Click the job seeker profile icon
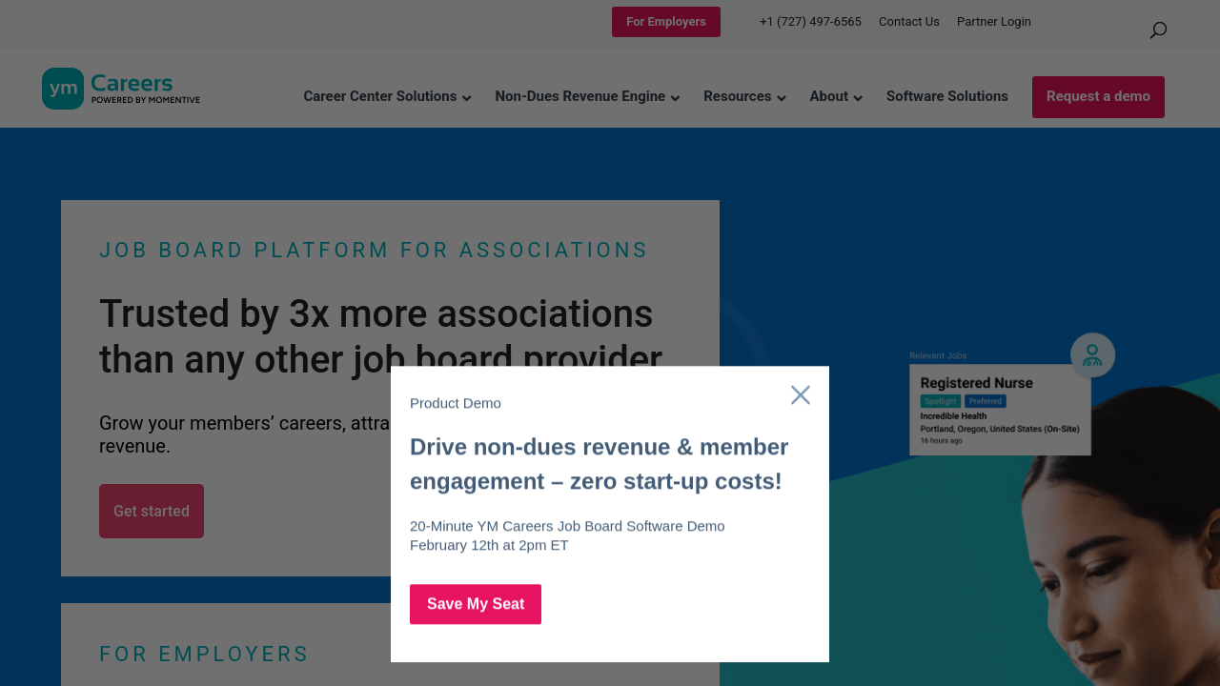This screenshot has width=1220, height=686. (x=1092, y=355)
